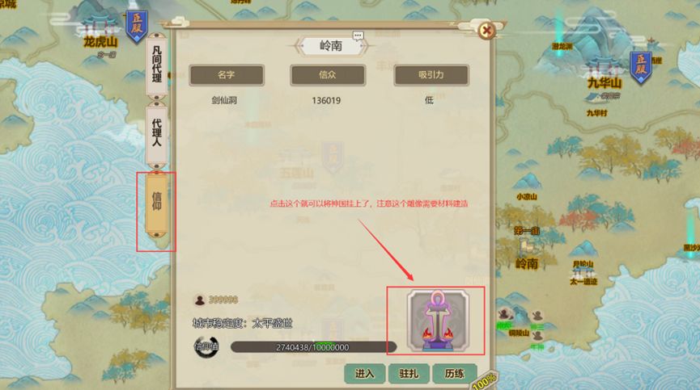Click the 进入 button
This screenshot has width=700, height=390.
click(365, 374)
